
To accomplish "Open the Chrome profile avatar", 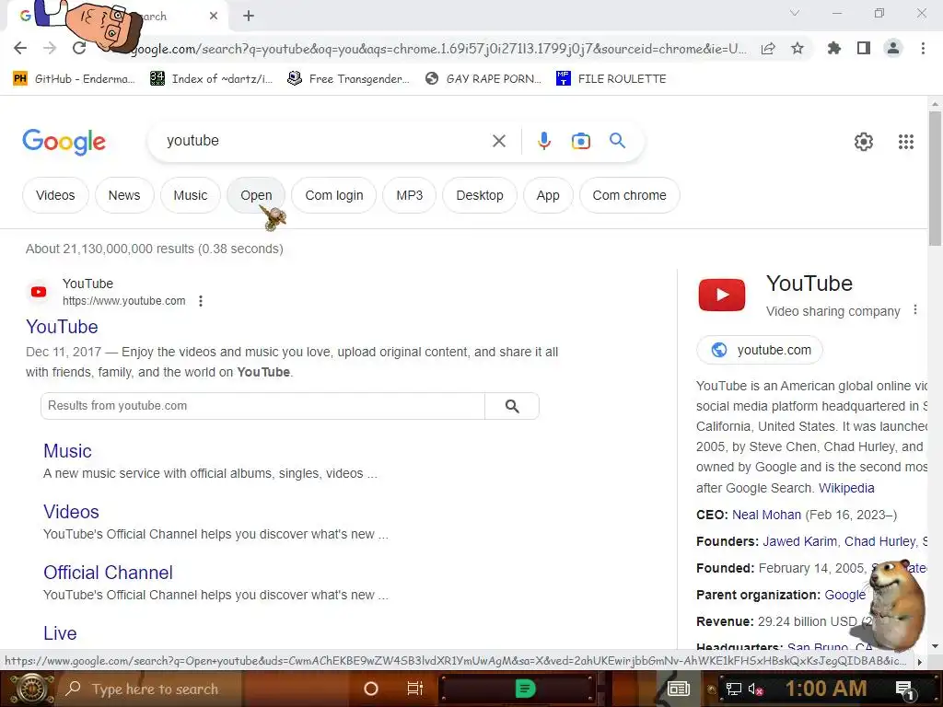I will [x=893, y=48].
